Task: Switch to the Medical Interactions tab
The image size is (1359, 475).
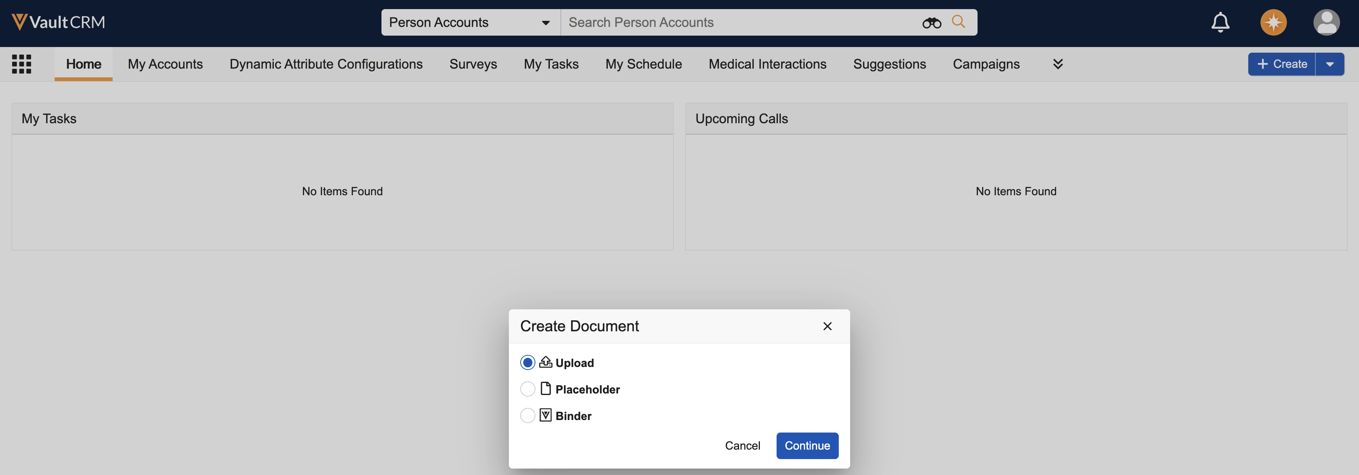Action: 767,64
